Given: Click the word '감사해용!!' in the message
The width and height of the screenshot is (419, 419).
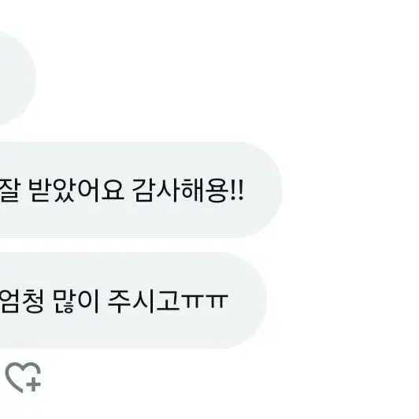Looking at the screenshot, I should pos(188,190).
